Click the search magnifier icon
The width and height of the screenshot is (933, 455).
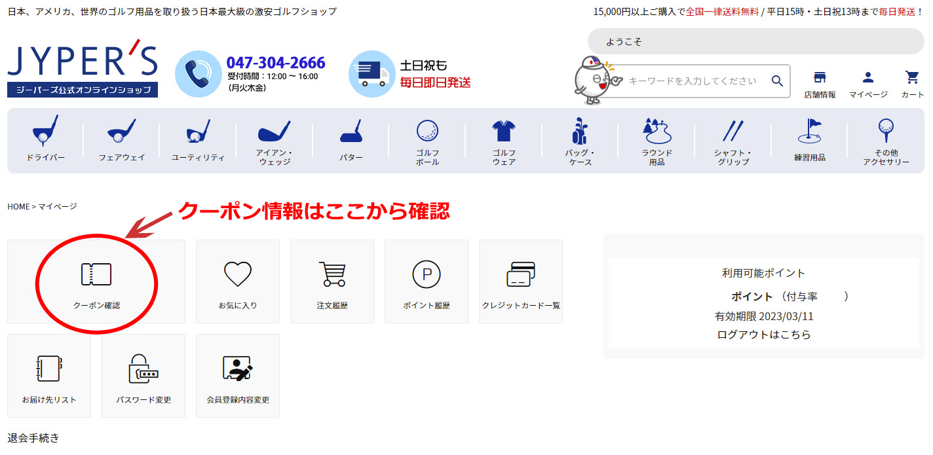(777, 81)
